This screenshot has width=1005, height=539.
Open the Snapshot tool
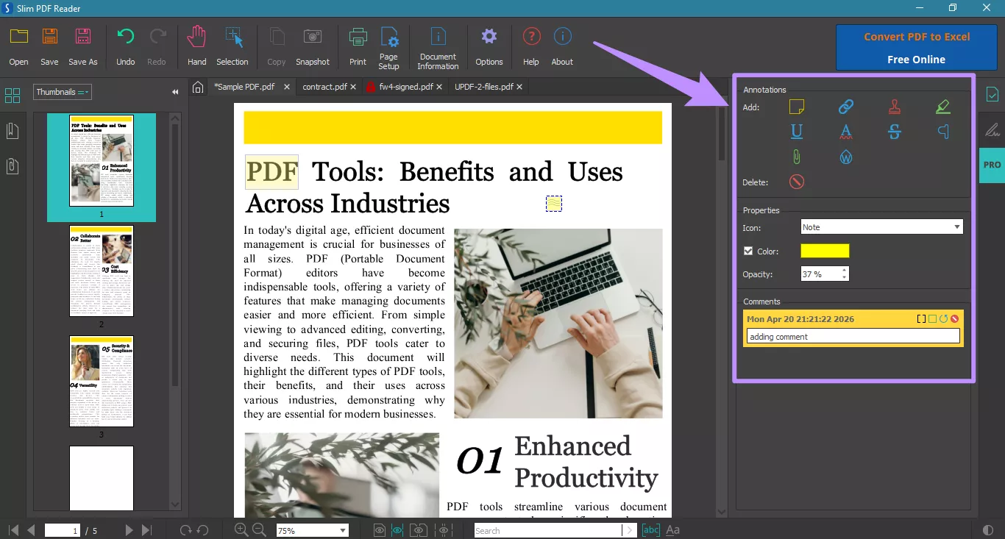[313, 44]
